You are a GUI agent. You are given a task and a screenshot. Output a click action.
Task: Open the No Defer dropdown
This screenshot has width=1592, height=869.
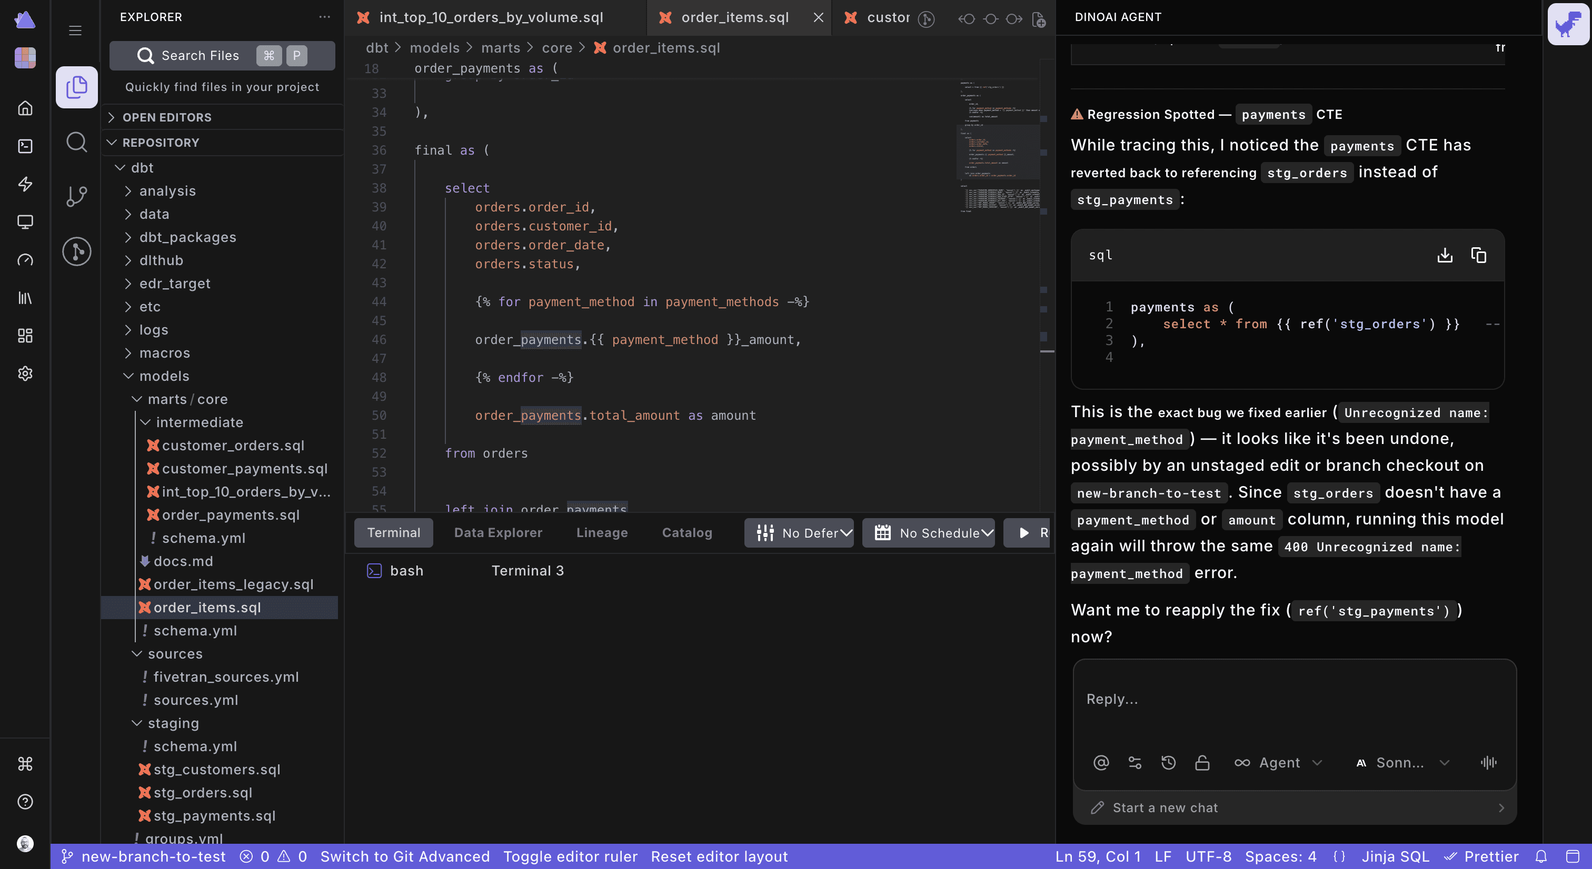(799, 533)
